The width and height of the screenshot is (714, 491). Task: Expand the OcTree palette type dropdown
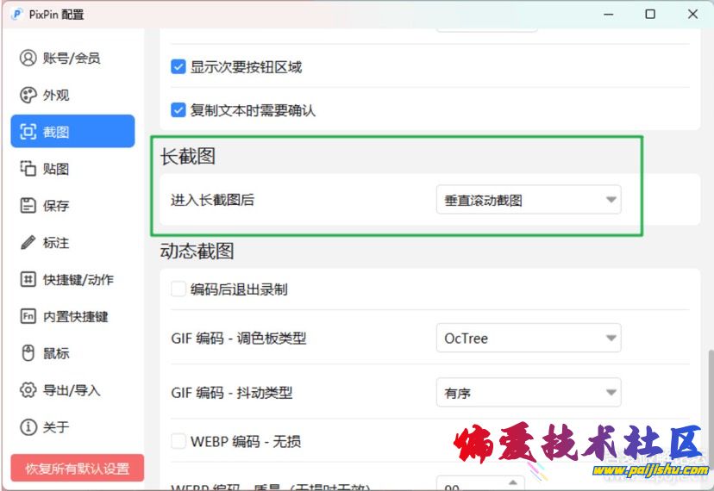tap(528, 339)
